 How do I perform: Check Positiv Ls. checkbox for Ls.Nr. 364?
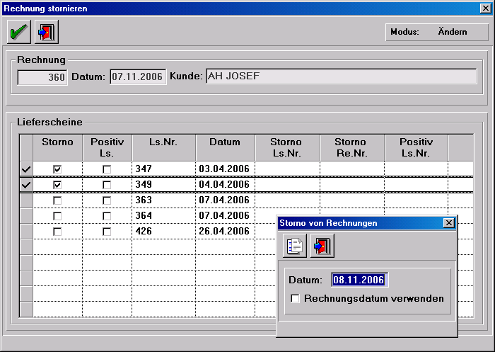[107, 215]
